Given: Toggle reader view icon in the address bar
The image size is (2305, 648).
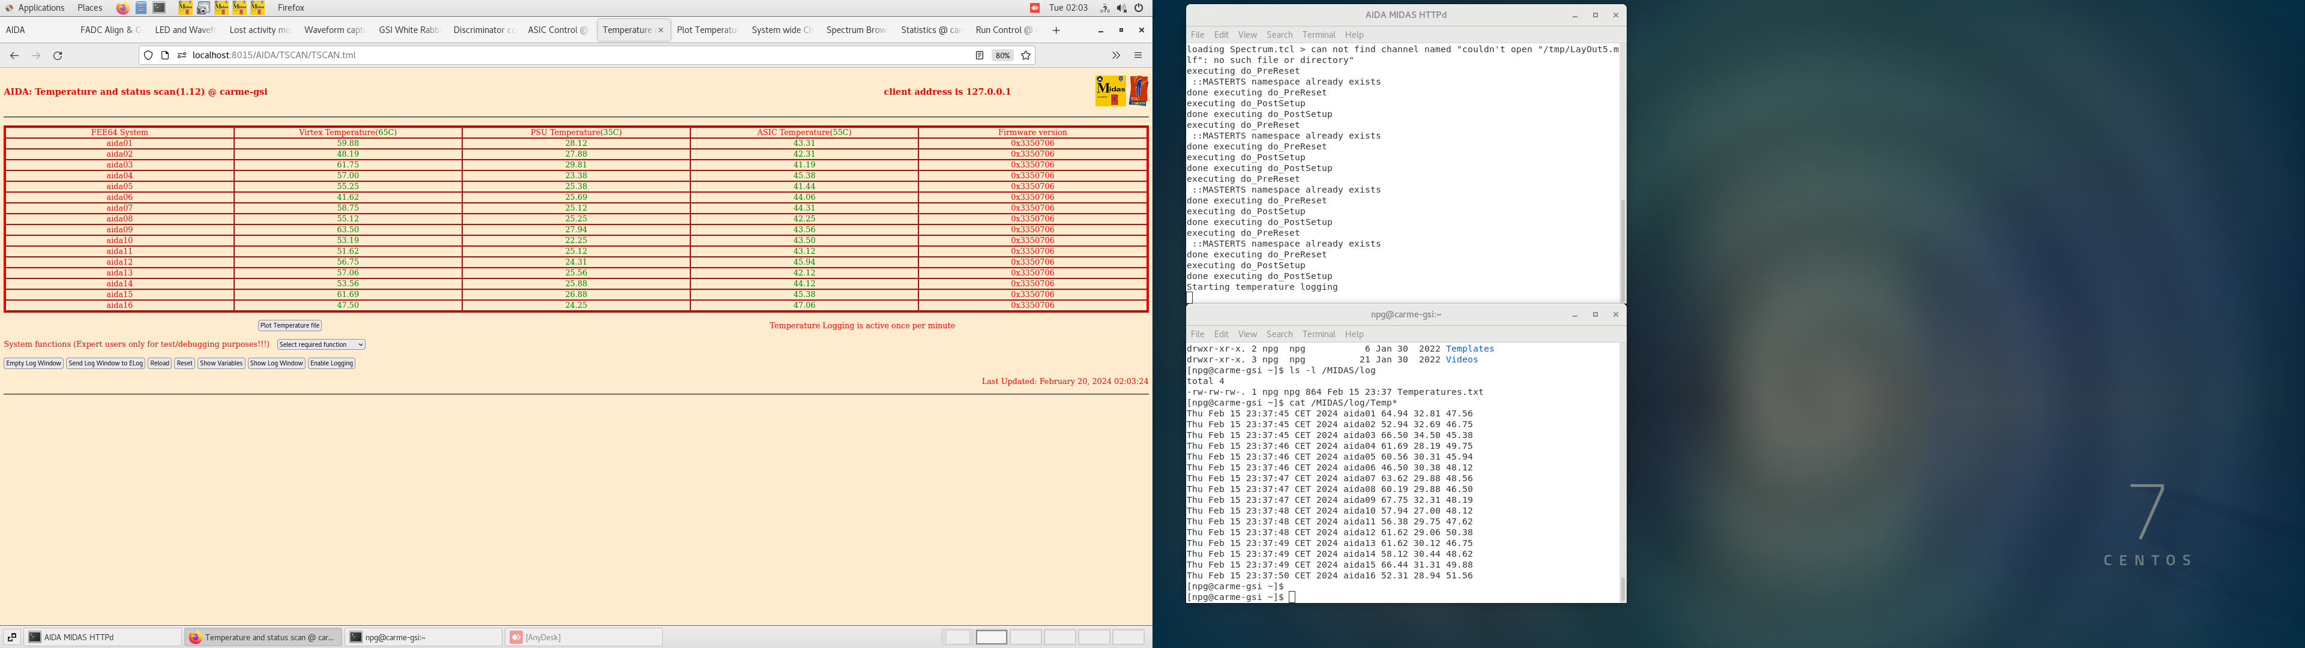Looking at the screenshot, I should point(980,55).
